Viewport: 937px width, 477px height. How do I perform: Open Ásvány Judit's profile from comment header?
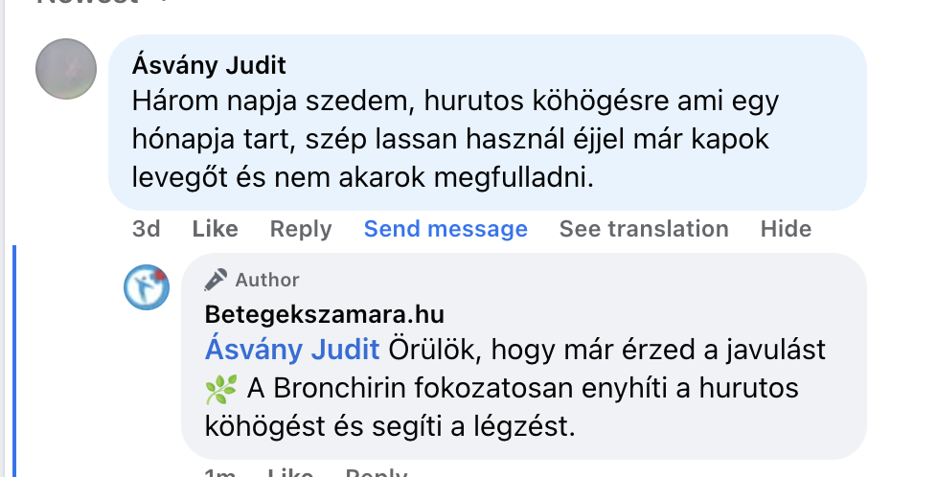211,66
